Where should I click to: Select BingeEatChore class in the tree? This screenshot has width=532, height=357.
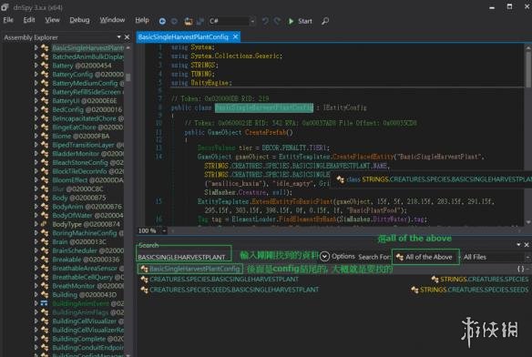87,127
